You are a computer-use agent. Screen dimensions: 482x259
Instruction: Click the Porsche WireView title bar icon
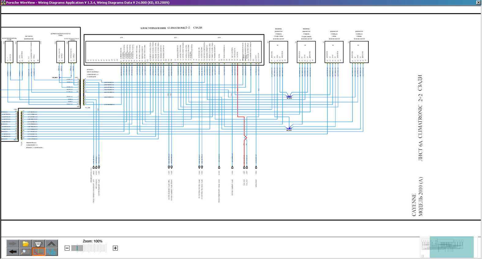[3, 2]
